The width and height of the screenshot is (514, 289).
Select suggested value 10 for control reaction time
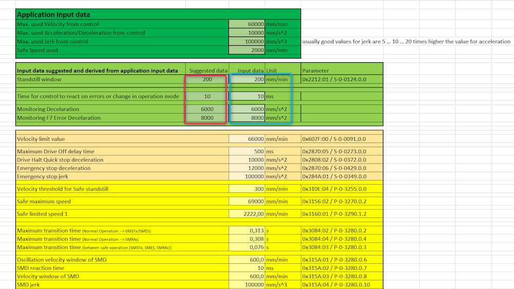tap(207, 96)
